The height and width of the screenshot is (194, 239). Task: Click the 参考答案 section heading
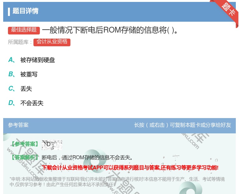(x=18, y=125)
